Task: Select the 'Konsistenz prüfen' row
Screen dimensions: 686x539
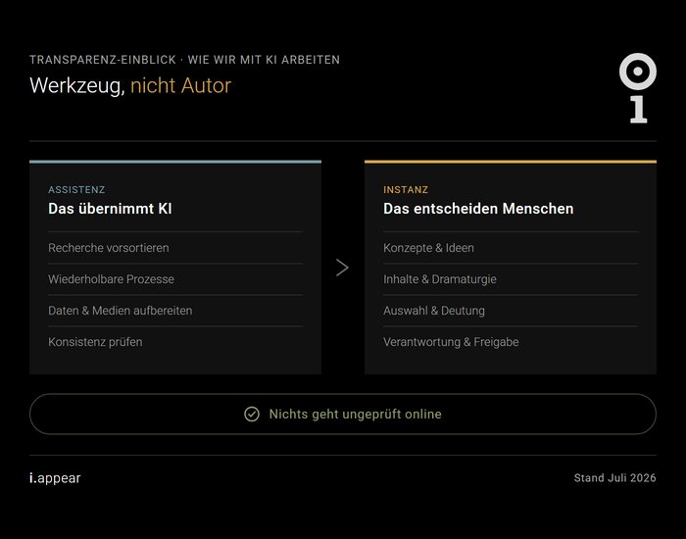Action: point(175,342)
